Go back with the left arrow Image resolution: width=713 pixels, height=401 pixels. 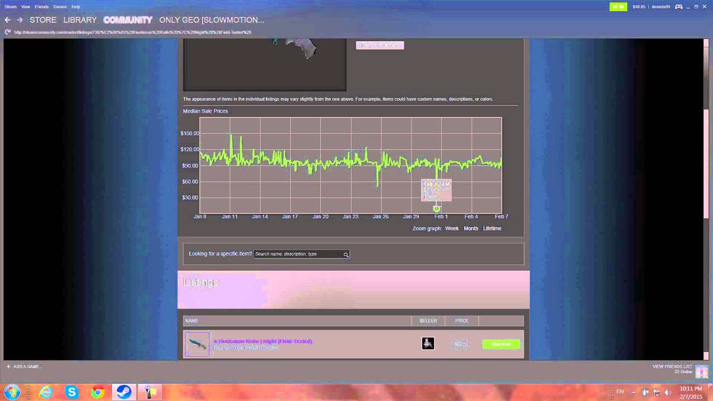pos(7,20)
